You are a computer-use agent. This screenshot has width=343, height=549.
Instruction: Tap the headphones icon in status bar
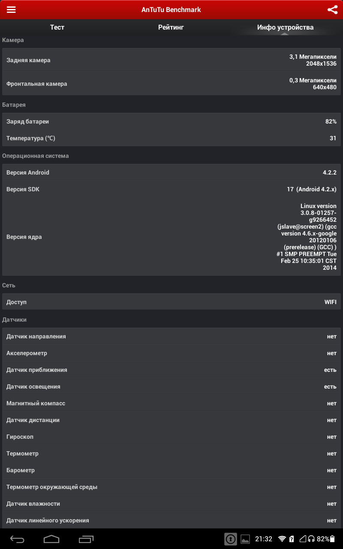tap(311, 539)
